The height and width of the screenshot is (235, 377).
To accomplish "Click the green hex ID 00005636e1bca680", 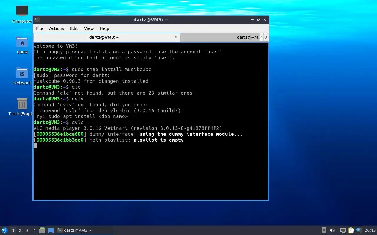I will [x=60, y=134].
